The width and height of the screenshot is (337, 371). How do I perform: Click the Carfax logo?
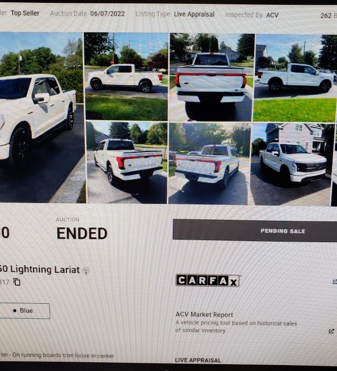tap(207, 281)
